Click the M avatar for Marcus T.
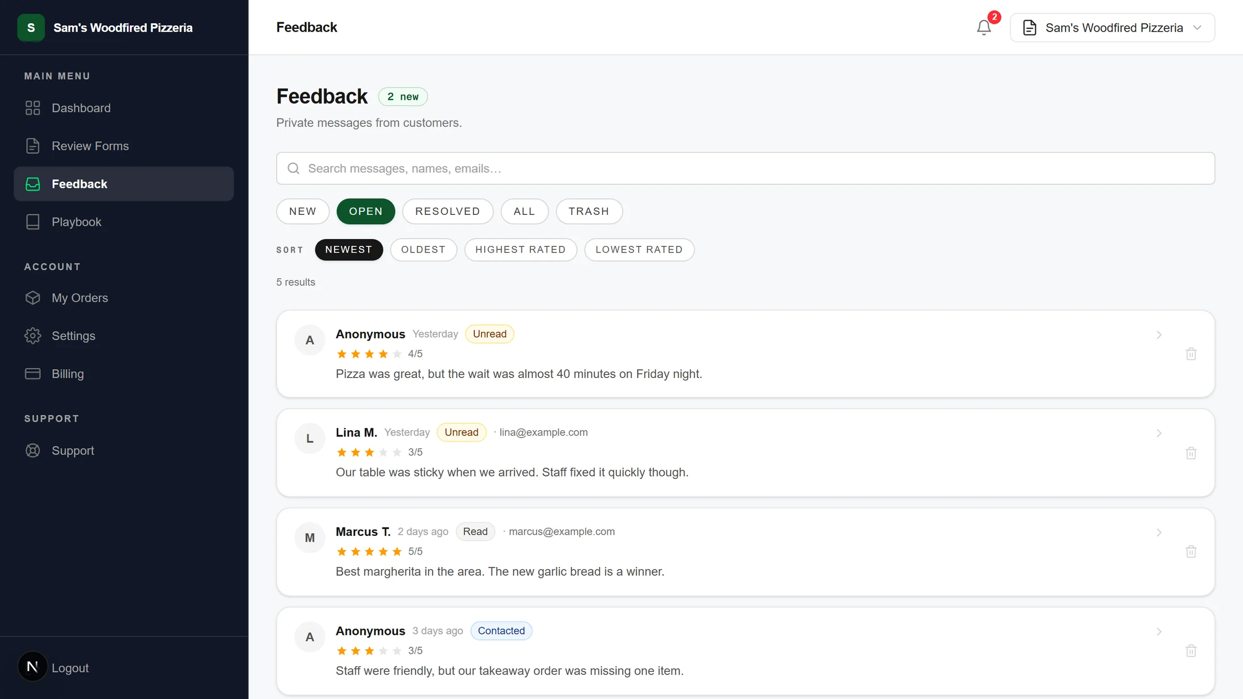1243x699 pixels. (x=310, y=538)
